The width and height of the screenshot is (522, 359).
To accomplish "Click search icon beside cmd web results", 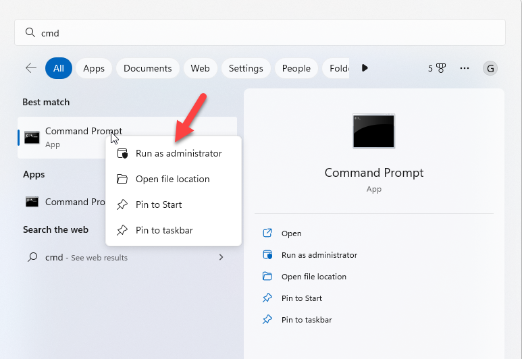I will (x=32, y=257).
